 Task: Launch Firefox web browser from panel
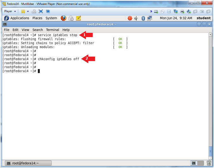click(63, 18)
